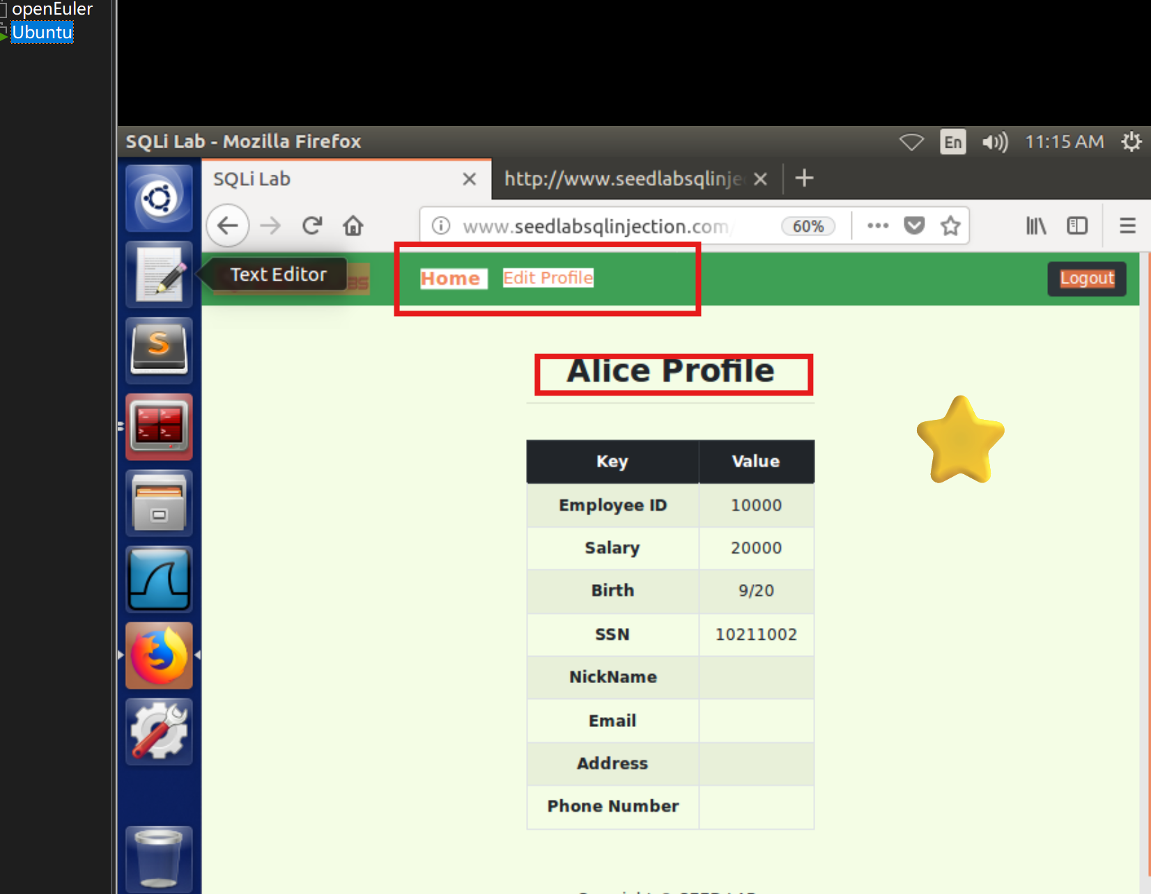Toggle the Firefox sidebar
The width and height of the screenshot is (1151, 894).
(x=1077, y=226)
